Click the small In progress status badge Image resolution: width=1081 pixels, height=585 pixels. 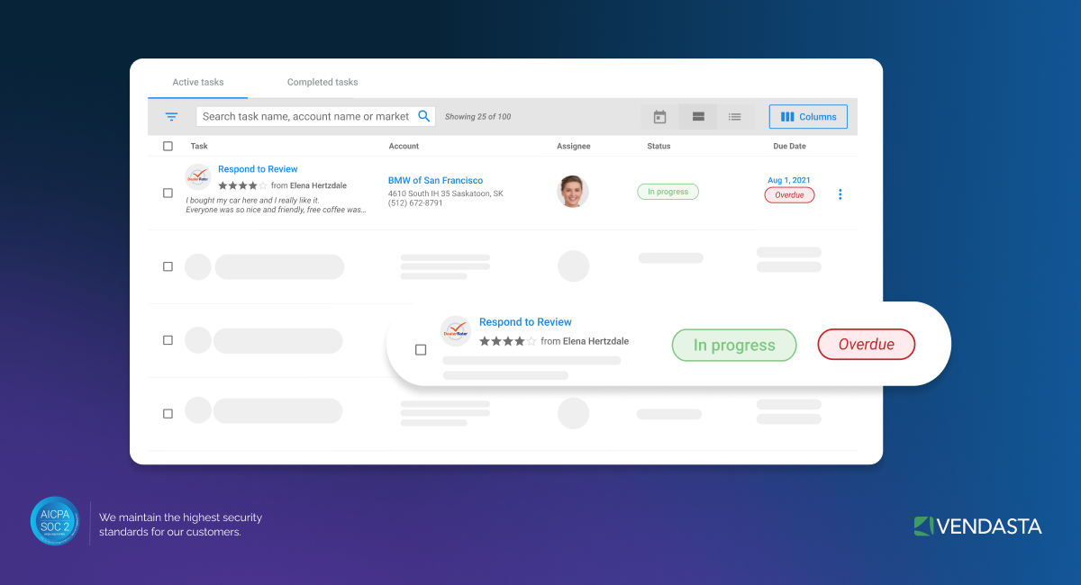pyautogui.click(x=668, y=192)
